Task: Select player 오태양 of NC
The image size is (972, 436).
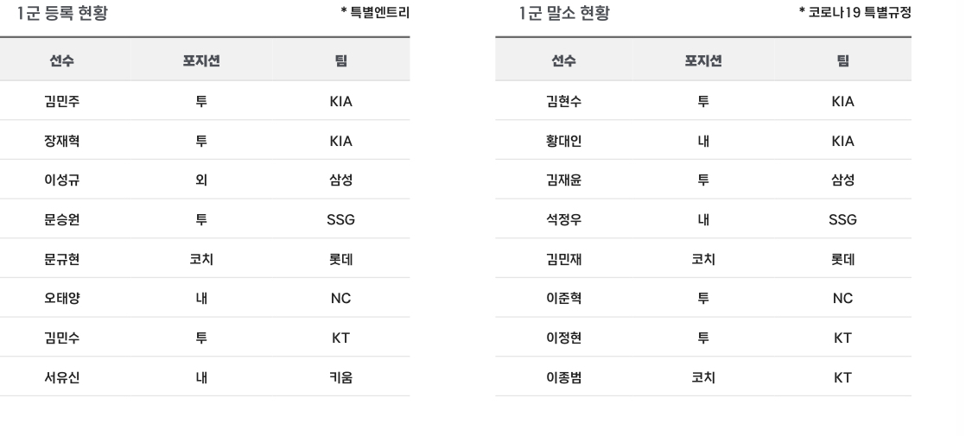Action: click(62, 299)
